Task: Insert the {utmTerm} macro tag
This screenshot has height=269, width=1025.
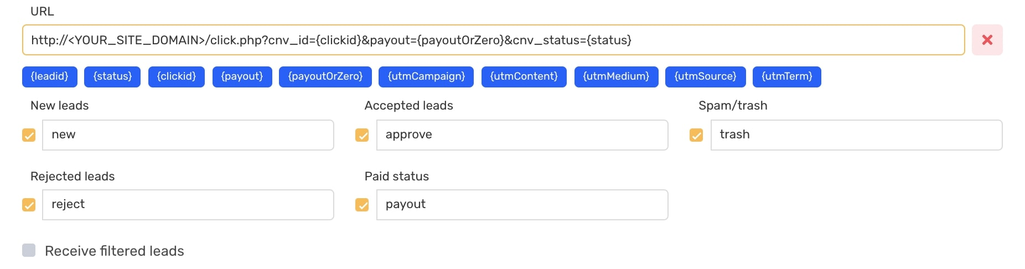Action: (786, 76)
